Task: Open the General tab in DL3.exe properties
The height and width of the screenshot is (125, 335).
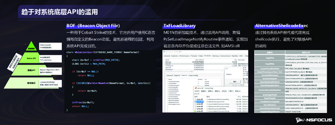Action: pyautogui.click(x=167, y=56)
